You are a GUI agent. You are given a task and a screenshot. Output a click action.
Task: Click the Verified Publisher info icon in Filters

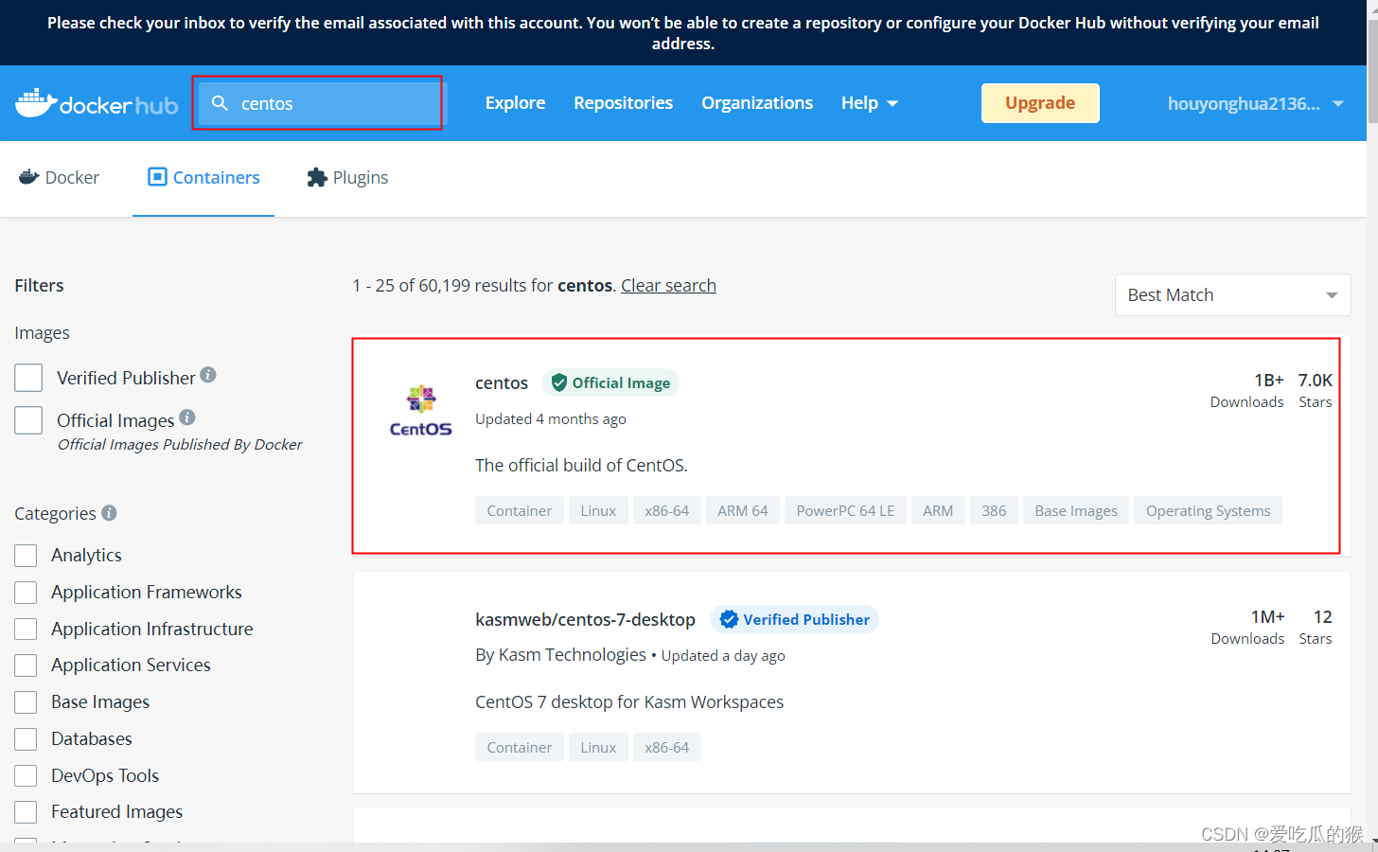tap(208, 375)
